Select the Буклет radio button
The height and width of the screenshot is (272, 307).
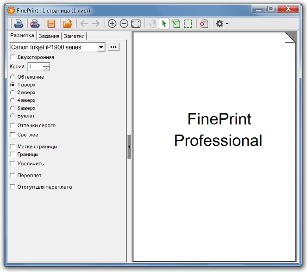[x=13, y=116]
